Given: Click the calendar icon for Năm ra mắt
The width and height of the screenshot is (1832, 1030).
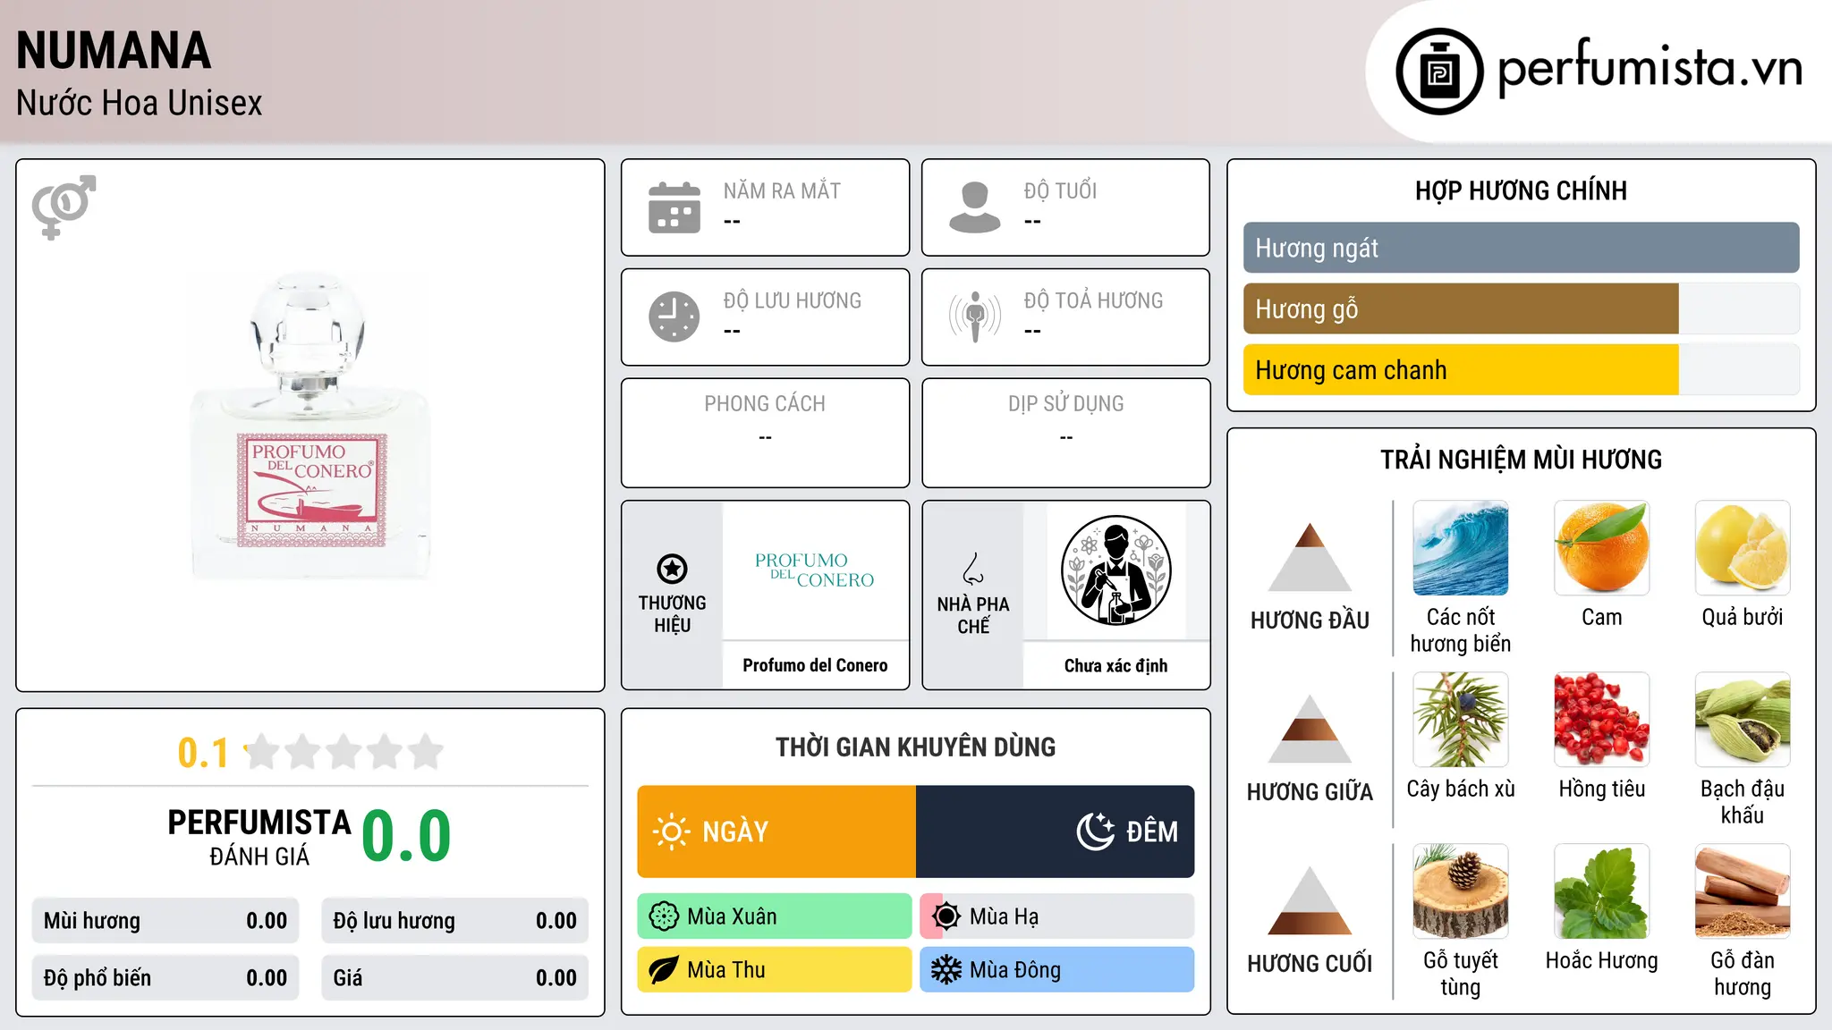Looking at the screenshot, I should tap(674, 207).
